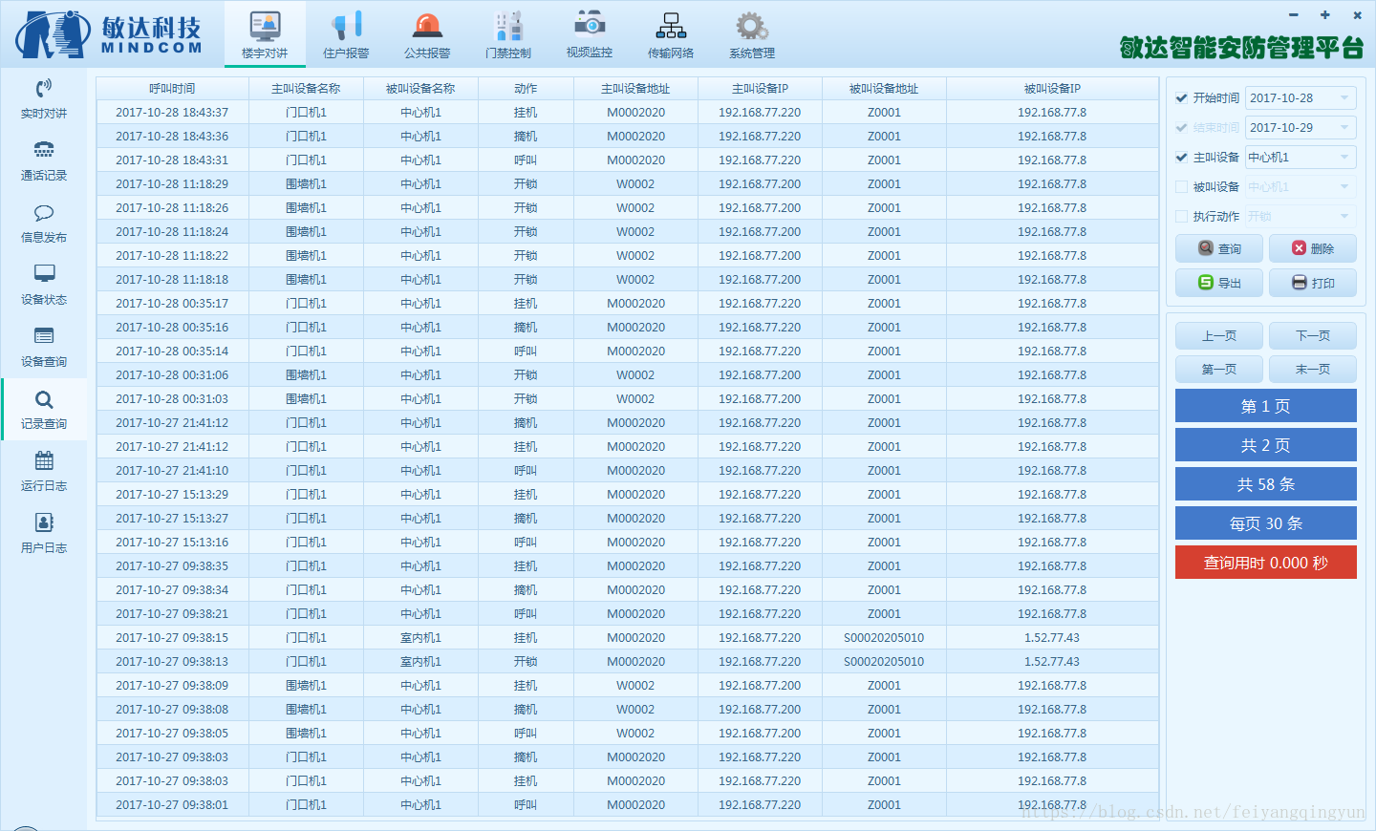The image size is (1376, 831).
Task: Select the record 2017-10-28 00:35:17
Action: (x=627, y=303)
